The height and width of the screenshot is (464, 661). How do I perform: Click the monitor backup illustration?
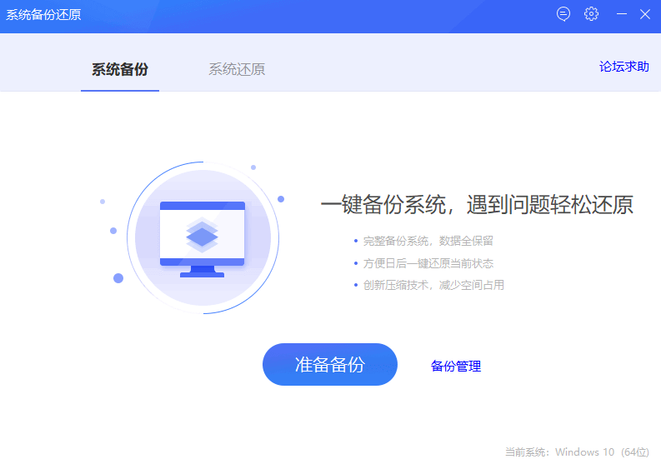[203, 239]
